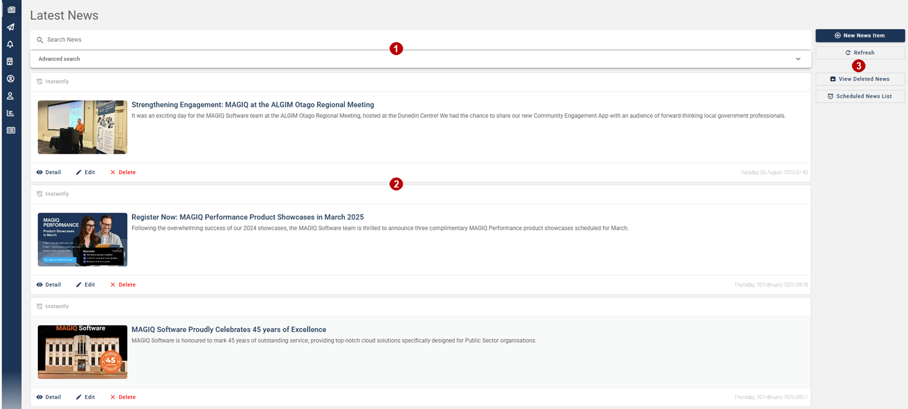Screen dimensions: 908x409
Task: Refresh the news list
Action: pyautogui.click(x=860, y=53)
